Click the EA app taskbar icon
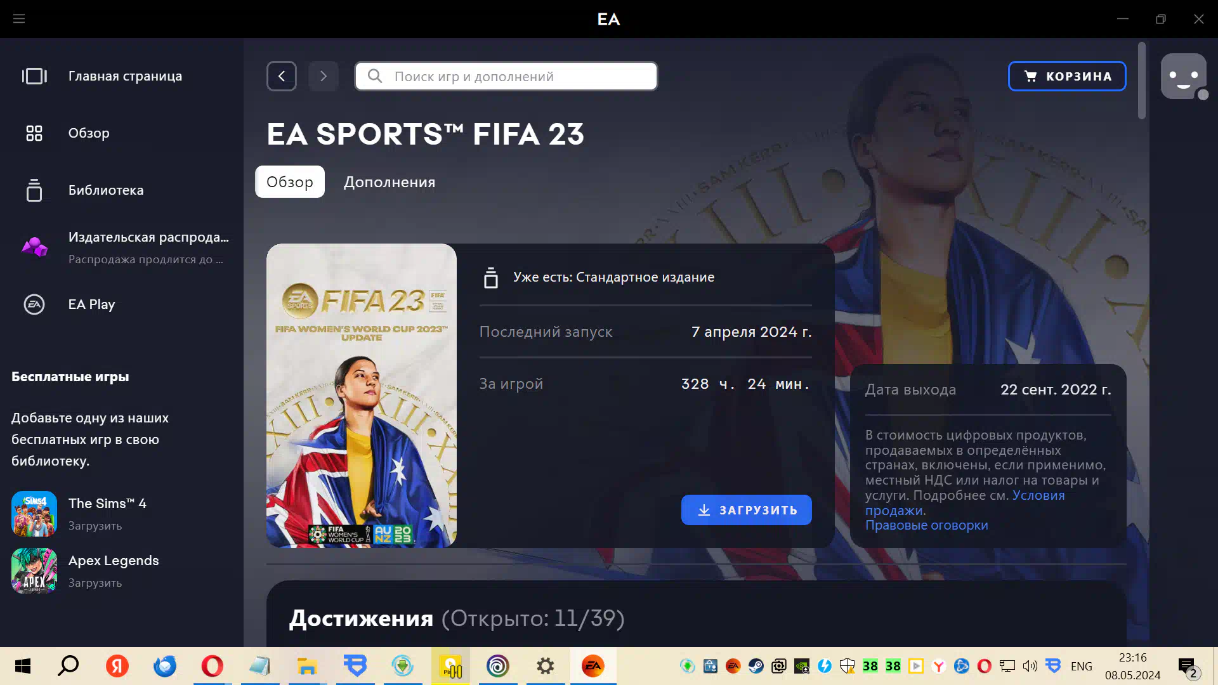The width and height of the screenshot is (1218, 685). coord(593,666)
